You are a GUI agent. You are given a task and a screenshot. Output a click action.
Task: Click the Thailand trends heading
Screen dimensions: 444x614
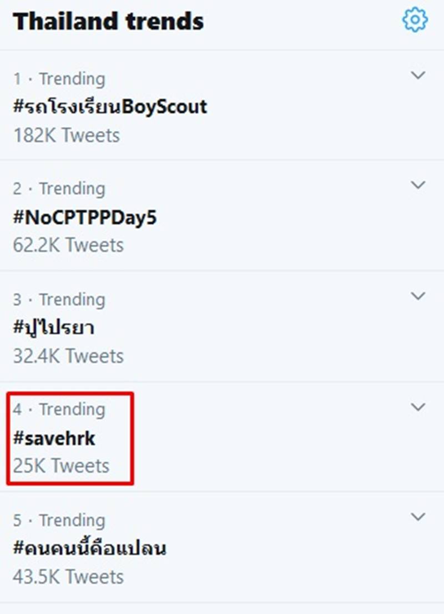coord(108,22)
